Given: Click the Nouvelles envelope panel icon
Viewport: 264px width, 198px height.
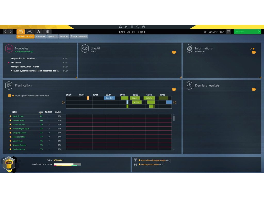Looking at the screenshot, I should click(x=9, y=48).
